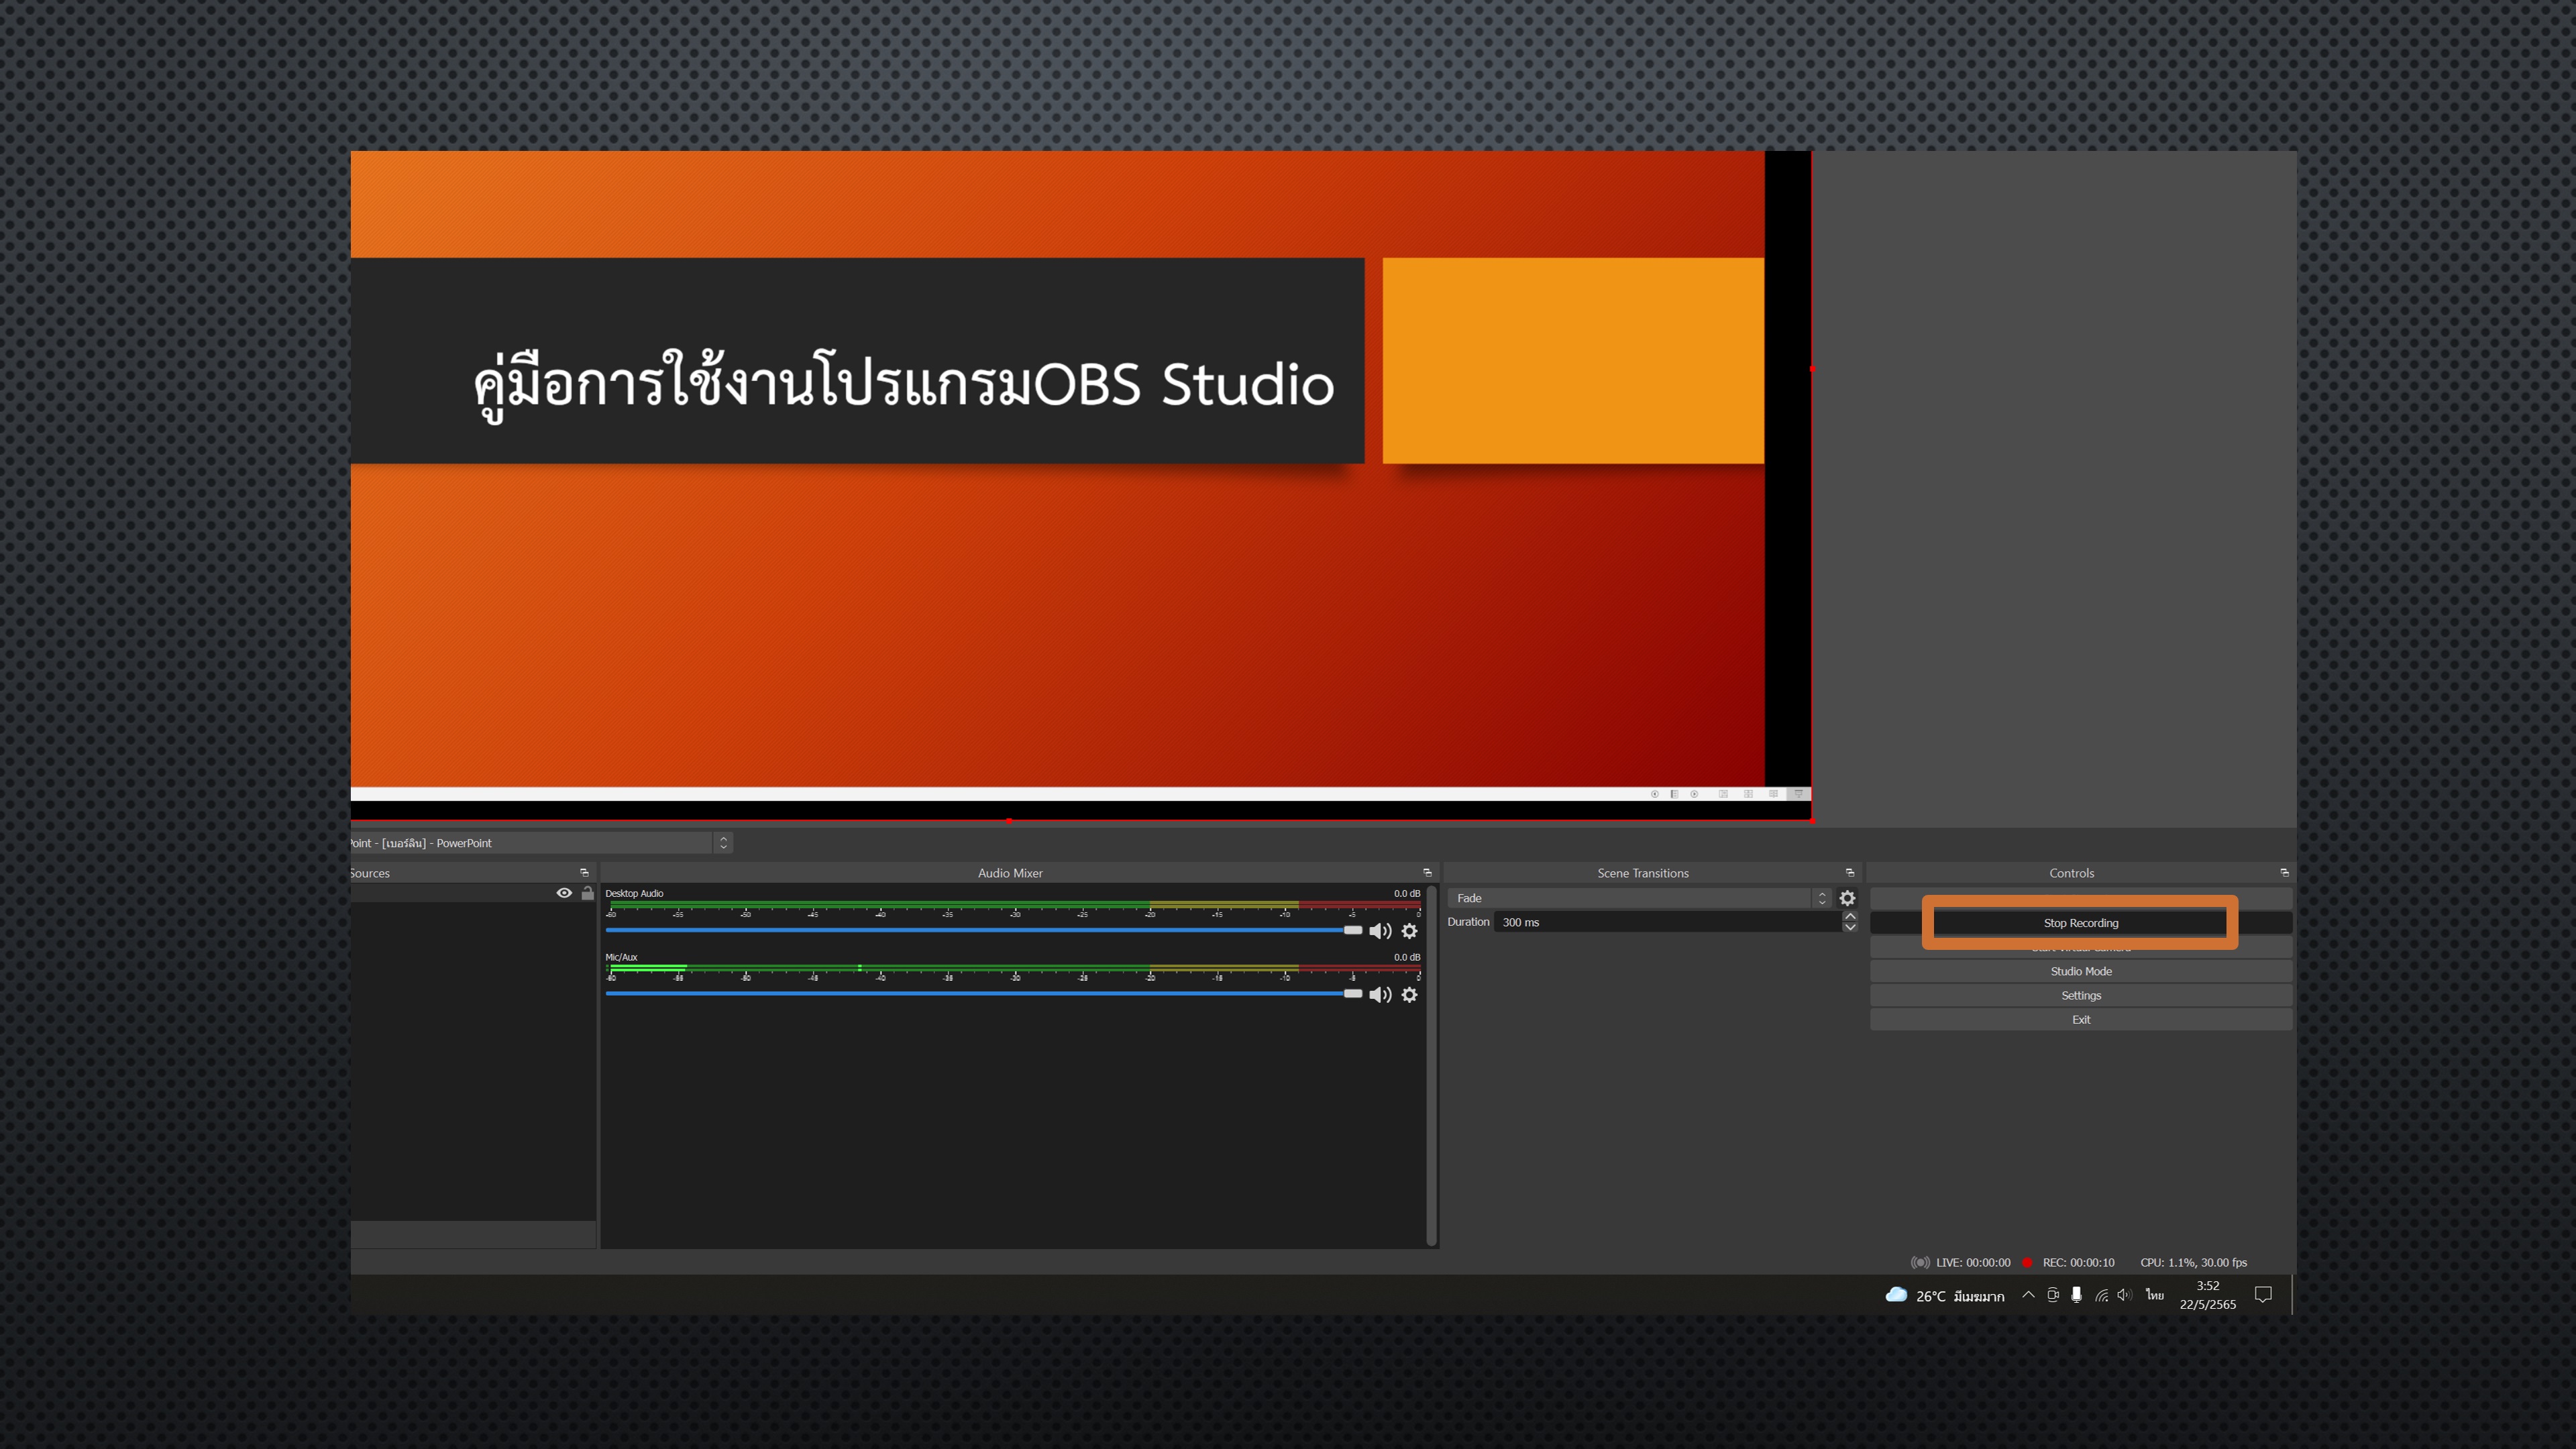Image resolution: width=2576 pixels, height=1449 pixels.
Task: Hide the source using eye icon
Action: (564, 893)
